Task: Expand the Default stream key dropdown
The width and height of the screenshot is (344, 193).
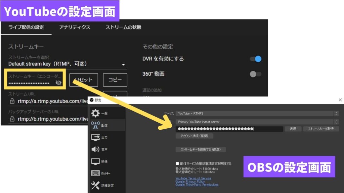Action: pos(68,64)
